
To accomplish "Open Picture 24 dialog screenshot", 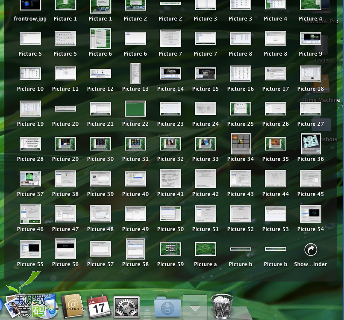I will point(206,109).
